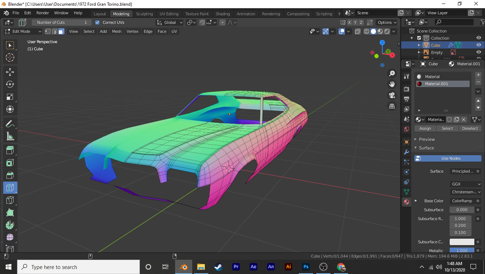The width and height of the screenshot is (485, 274).
Task: Open the Edit Mode dropdown
Action: point(23,31)
